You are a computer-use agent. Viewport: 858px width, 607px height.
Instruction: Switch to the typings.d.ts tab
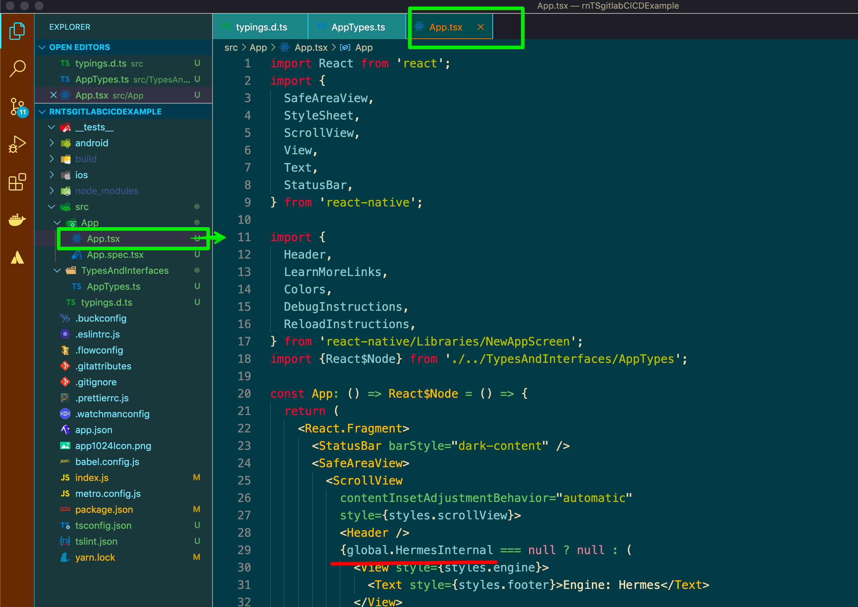(x=262, y=27)
